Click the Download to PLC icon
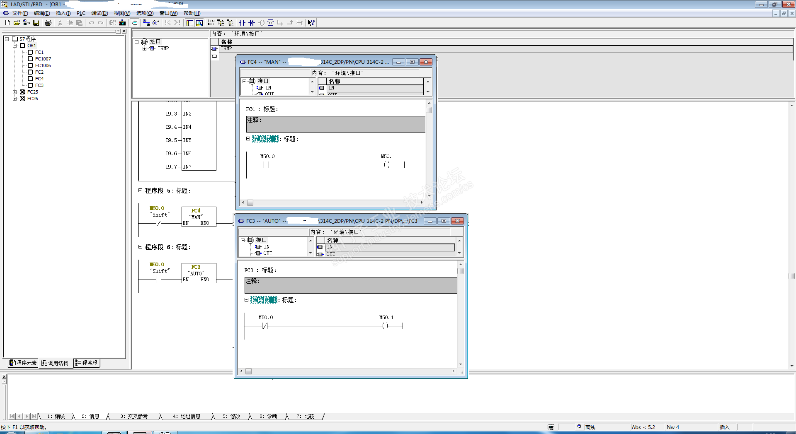 [122, 23]
